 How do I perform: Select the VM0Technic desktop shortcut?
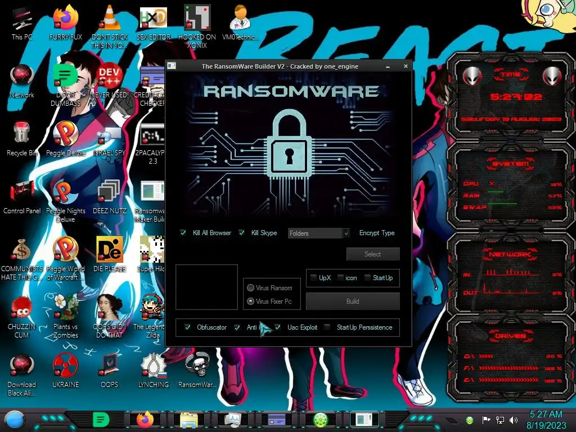[x=240, y=23]
